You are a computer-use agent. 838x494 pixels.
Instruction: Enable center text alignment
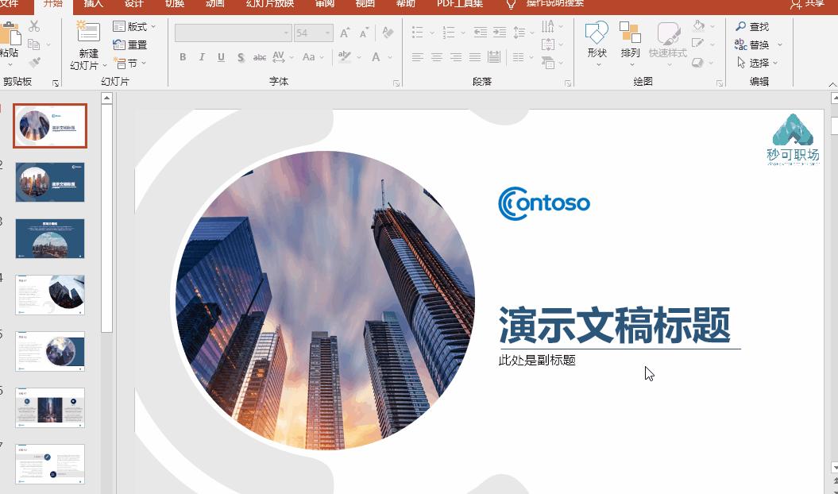[x=436, y=57]
